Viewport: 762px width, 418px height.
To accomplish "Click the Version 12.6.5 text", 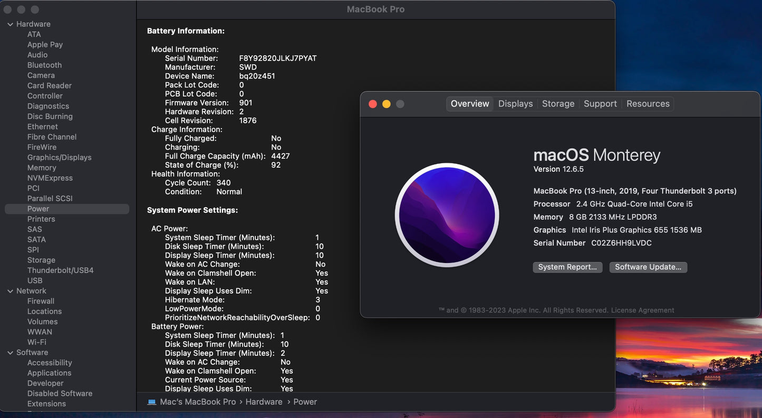I will [558, 169].
